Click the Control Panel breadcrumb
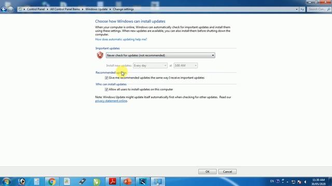Viewport: 332px width, 186px height. tap(36, 9)
